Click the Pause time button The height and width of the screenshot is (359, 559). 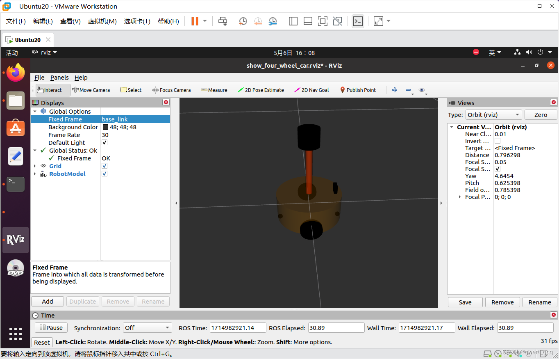tap(51, 327)
